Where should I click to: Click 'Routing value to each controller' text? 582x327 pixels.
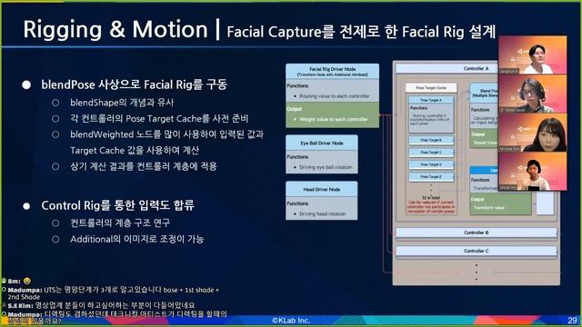coord(334,96)
